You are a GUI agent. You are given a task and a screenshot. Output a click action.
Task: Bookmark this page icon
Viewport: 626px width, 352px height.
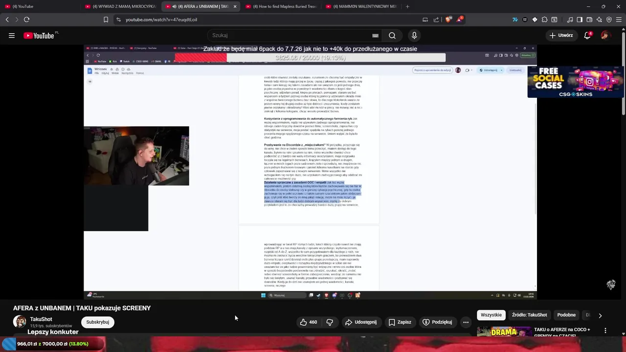(106, 20)
